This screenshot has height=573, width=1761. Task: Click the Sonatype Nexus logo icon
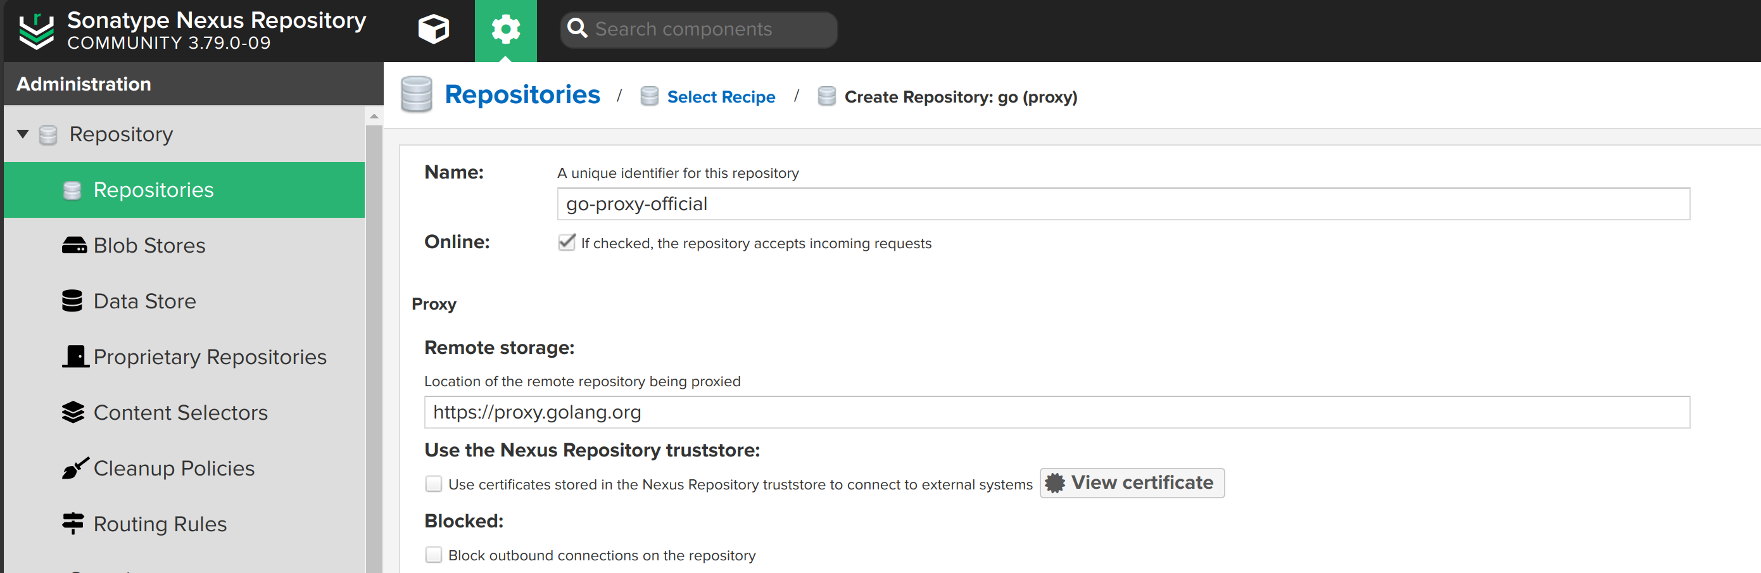point(36,31)
